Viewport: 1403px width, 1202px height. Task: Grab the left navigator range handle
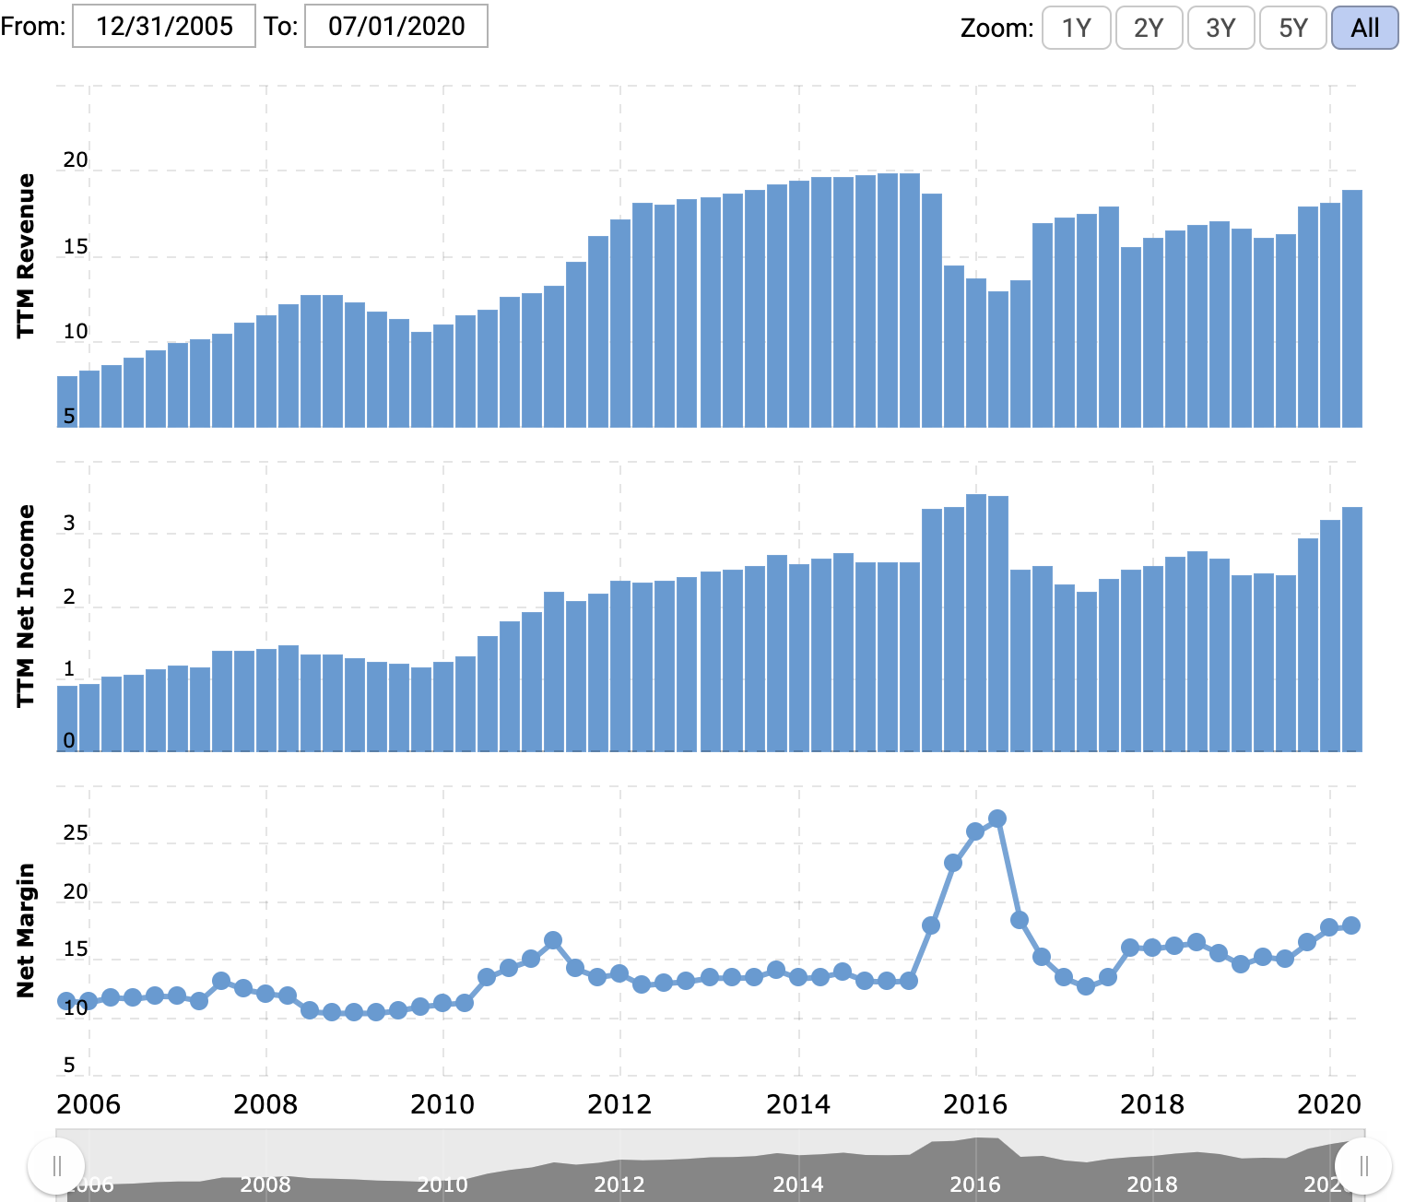tap(57, 1166)
